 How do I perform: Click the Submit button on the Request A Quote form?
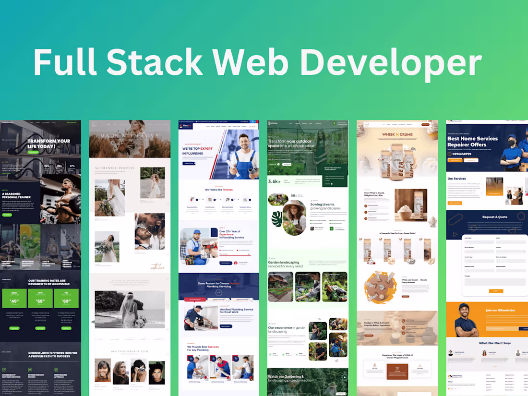496,291
